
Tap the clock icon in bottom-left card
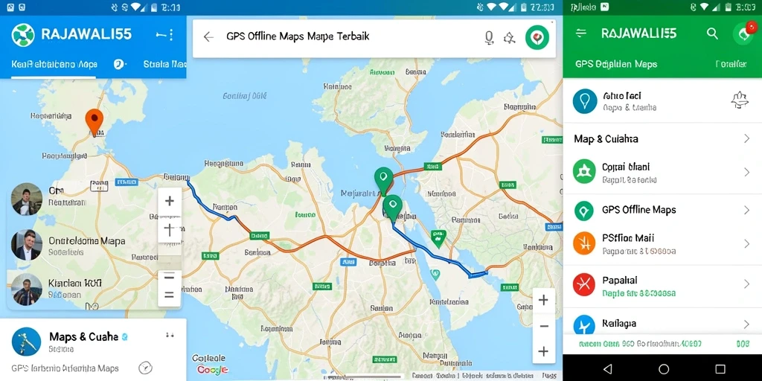(145, 368)
